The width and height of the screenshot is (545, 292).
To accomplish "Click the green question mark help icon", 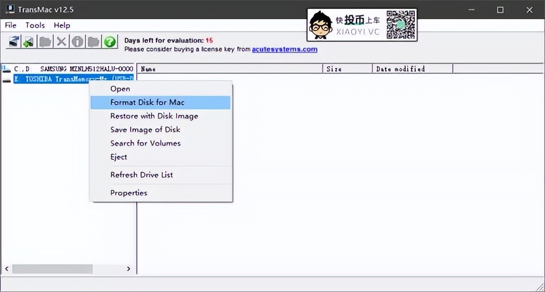I will coord(110,41).
